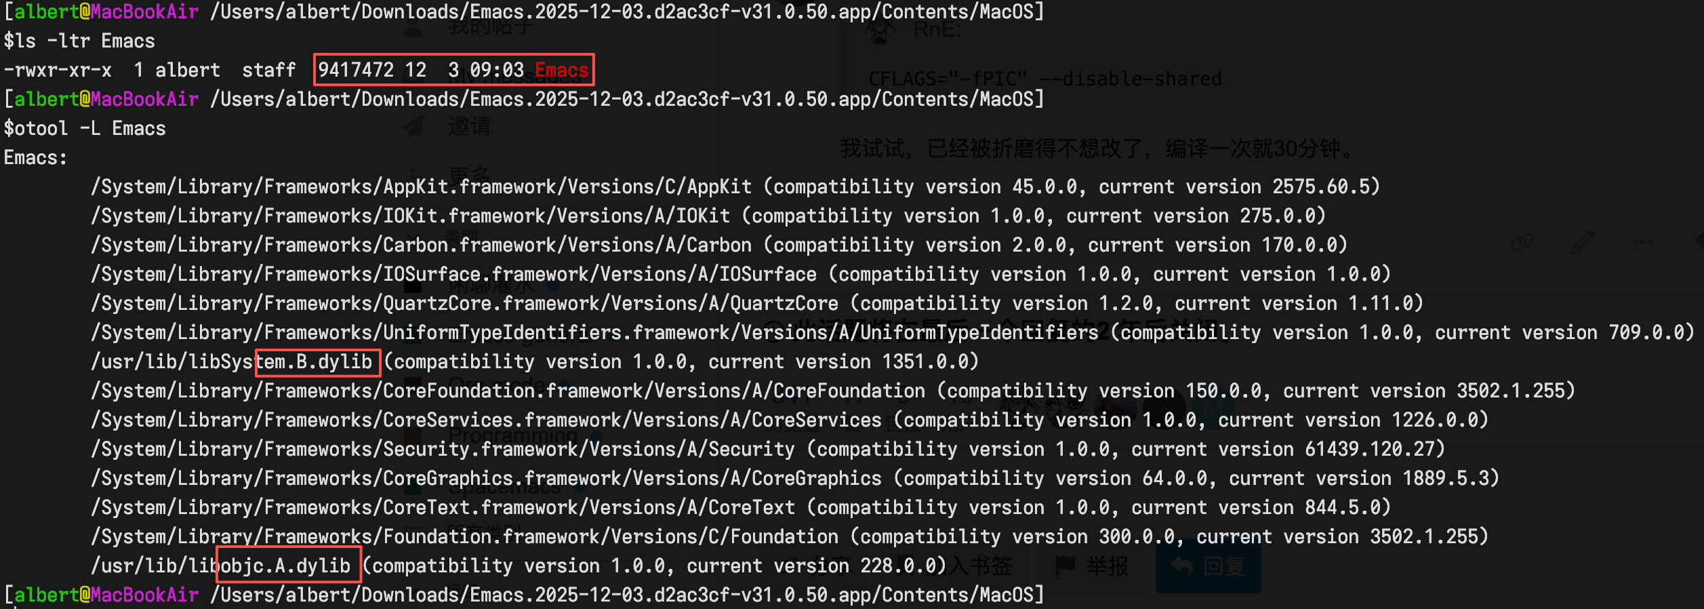The image size is (1704, 609).
Task: Click the faint pencil edit icon
Action: pyautogui.click(x=1583, y=242)
